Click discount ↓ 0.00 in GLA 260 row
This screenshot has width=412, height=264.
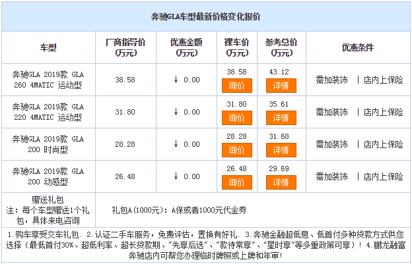click(x=187, y=80)
